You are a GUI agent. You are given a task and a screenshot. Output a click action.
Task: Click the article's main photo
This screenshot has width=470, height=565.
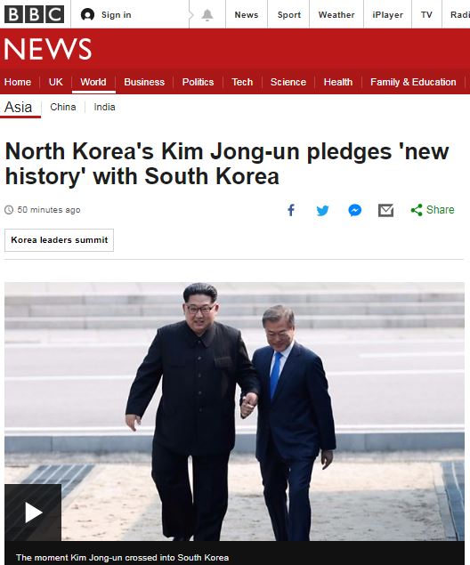coord(234,411)
